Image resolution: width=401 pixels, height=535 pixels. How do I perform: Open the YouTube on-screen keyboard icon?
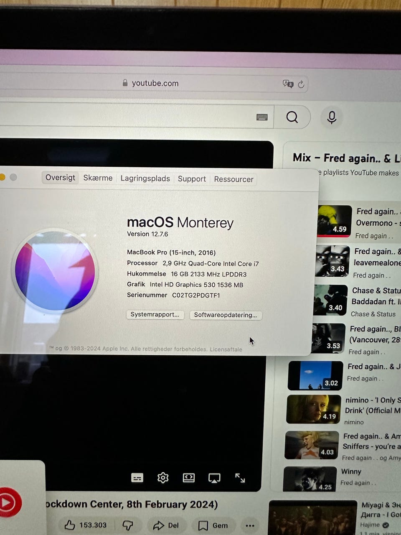coord(262,117)
